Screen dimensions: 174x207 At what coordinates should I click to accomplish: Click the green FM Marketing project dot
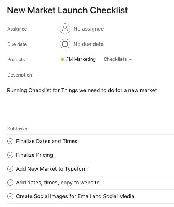[62, 59]
